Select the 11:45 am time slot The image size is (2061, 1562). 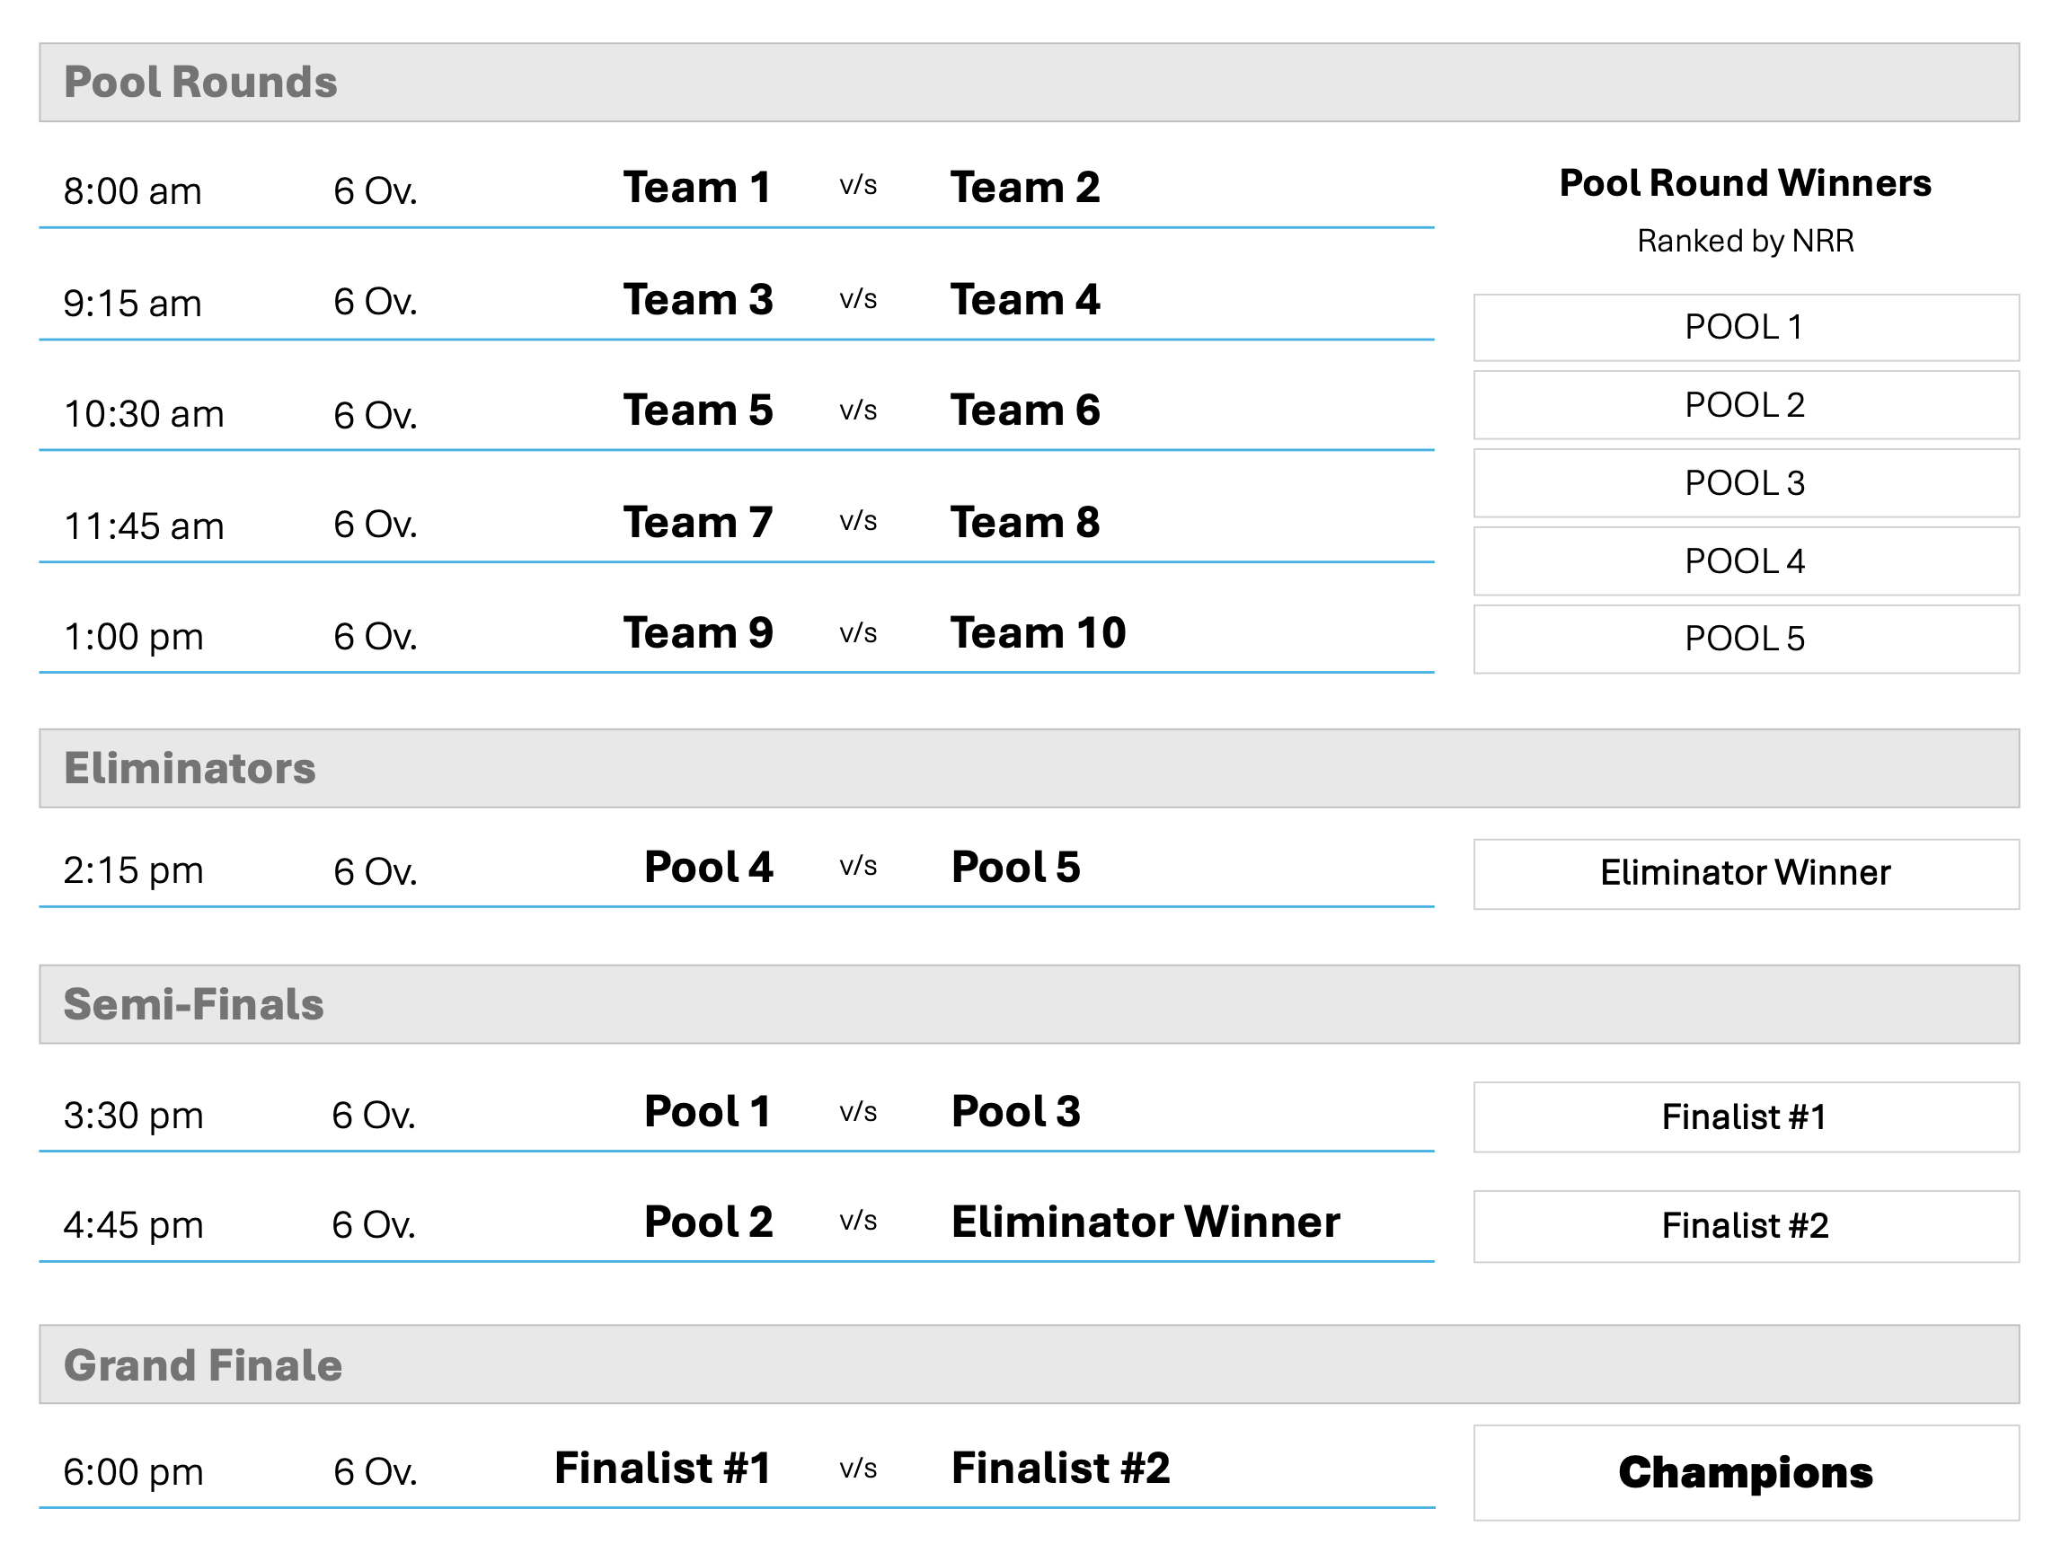point(144,526)
